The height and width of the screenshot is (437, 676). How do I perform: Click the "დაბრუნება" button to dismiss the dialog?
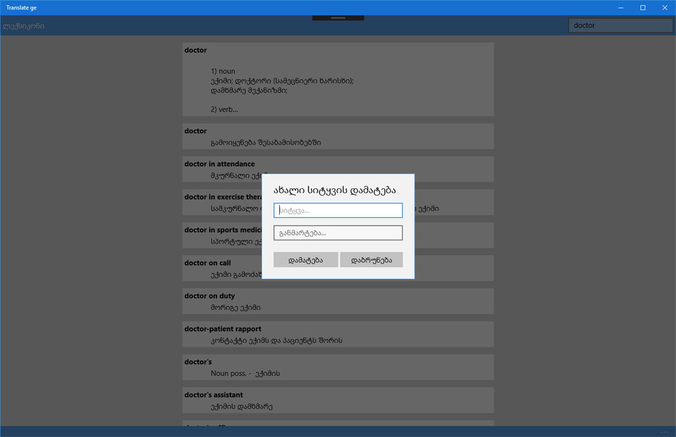click(371, 259)
